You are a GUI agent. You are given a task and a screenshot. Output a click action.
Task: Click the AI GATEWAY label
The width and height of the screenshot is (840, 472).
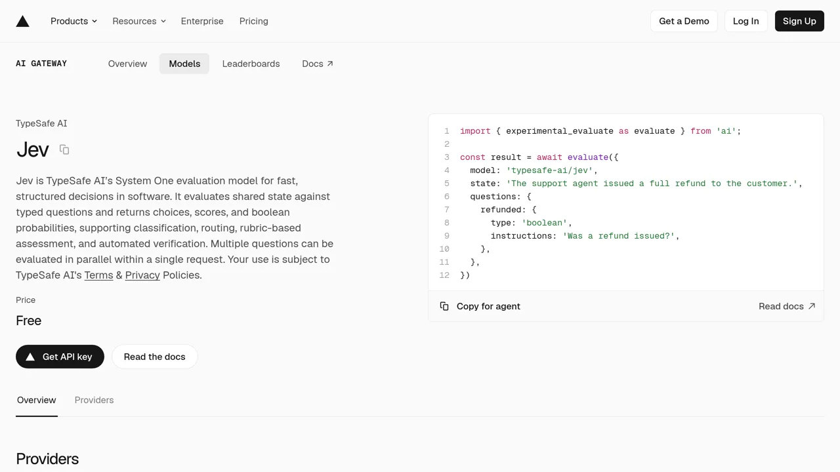click(x=41, y=64)
